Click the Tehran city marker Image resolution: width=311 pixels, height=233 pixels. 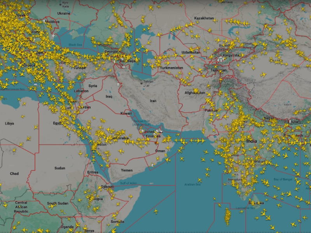[x=141, y=83]
